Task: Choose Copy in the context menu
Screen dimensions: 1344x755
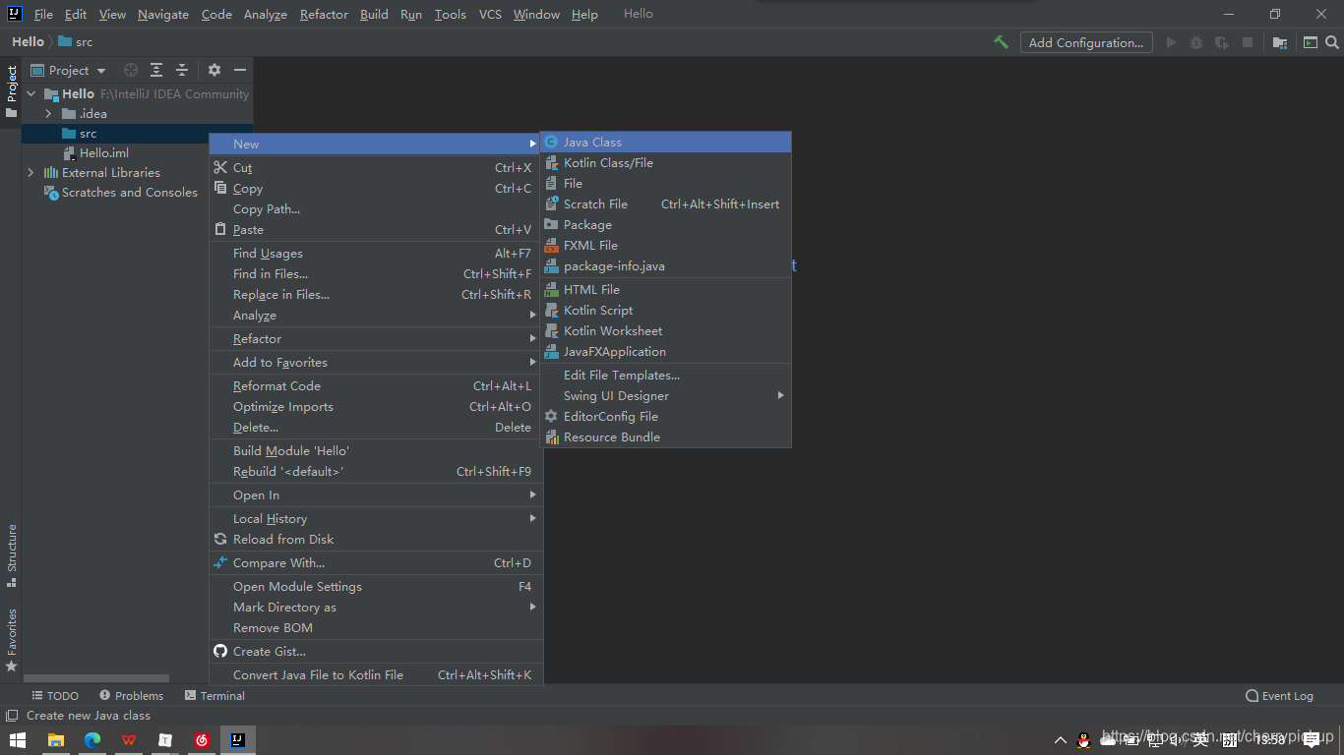Action: click(375, 188)
